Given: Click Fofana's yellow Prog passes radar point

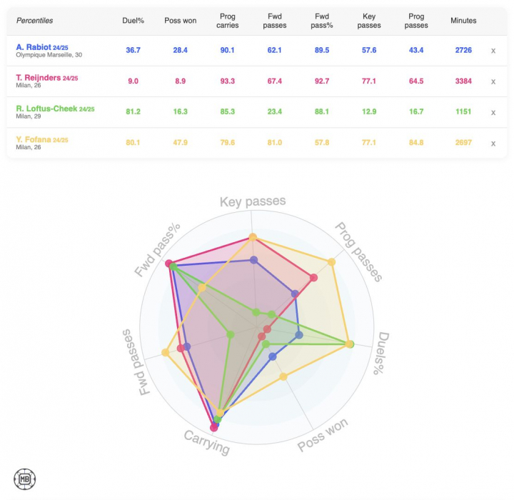Looking at the screenshot, I should [331, 263].
